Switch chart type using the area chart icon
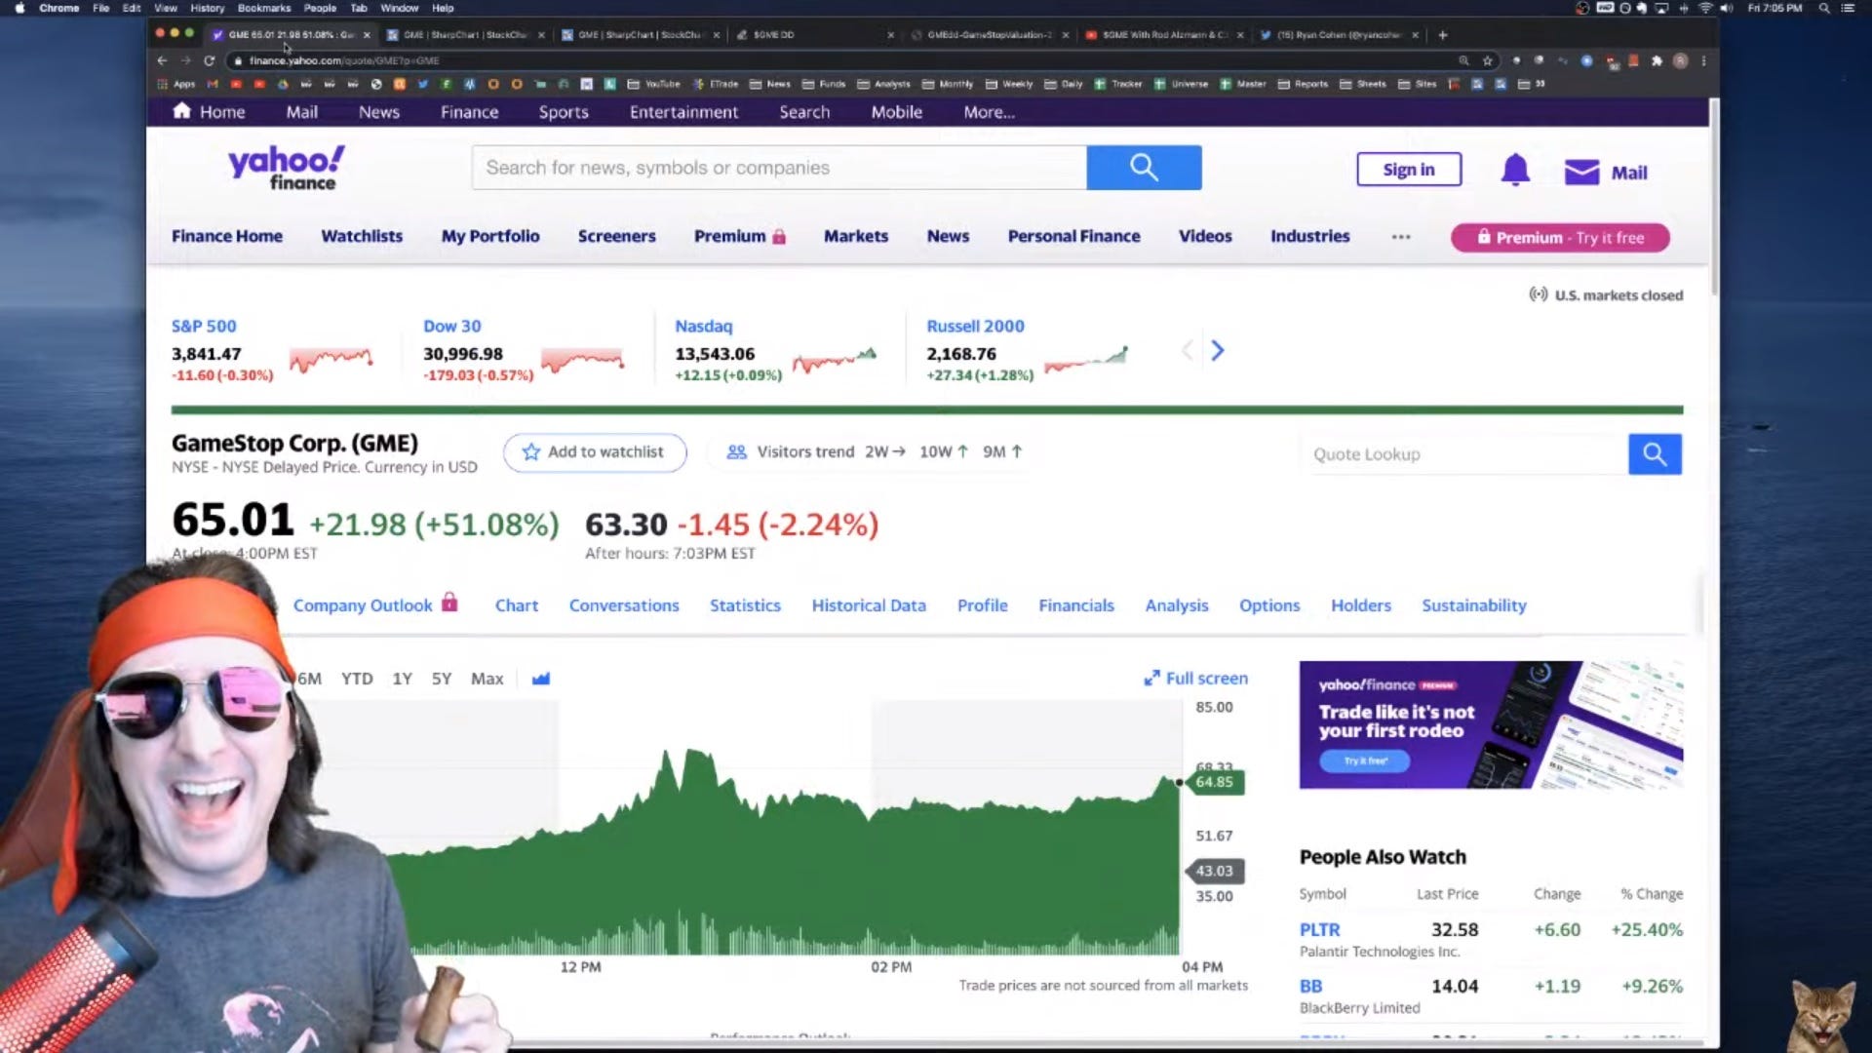The height and width of the screenshot is (1053, 1872). tap(540, 679)
